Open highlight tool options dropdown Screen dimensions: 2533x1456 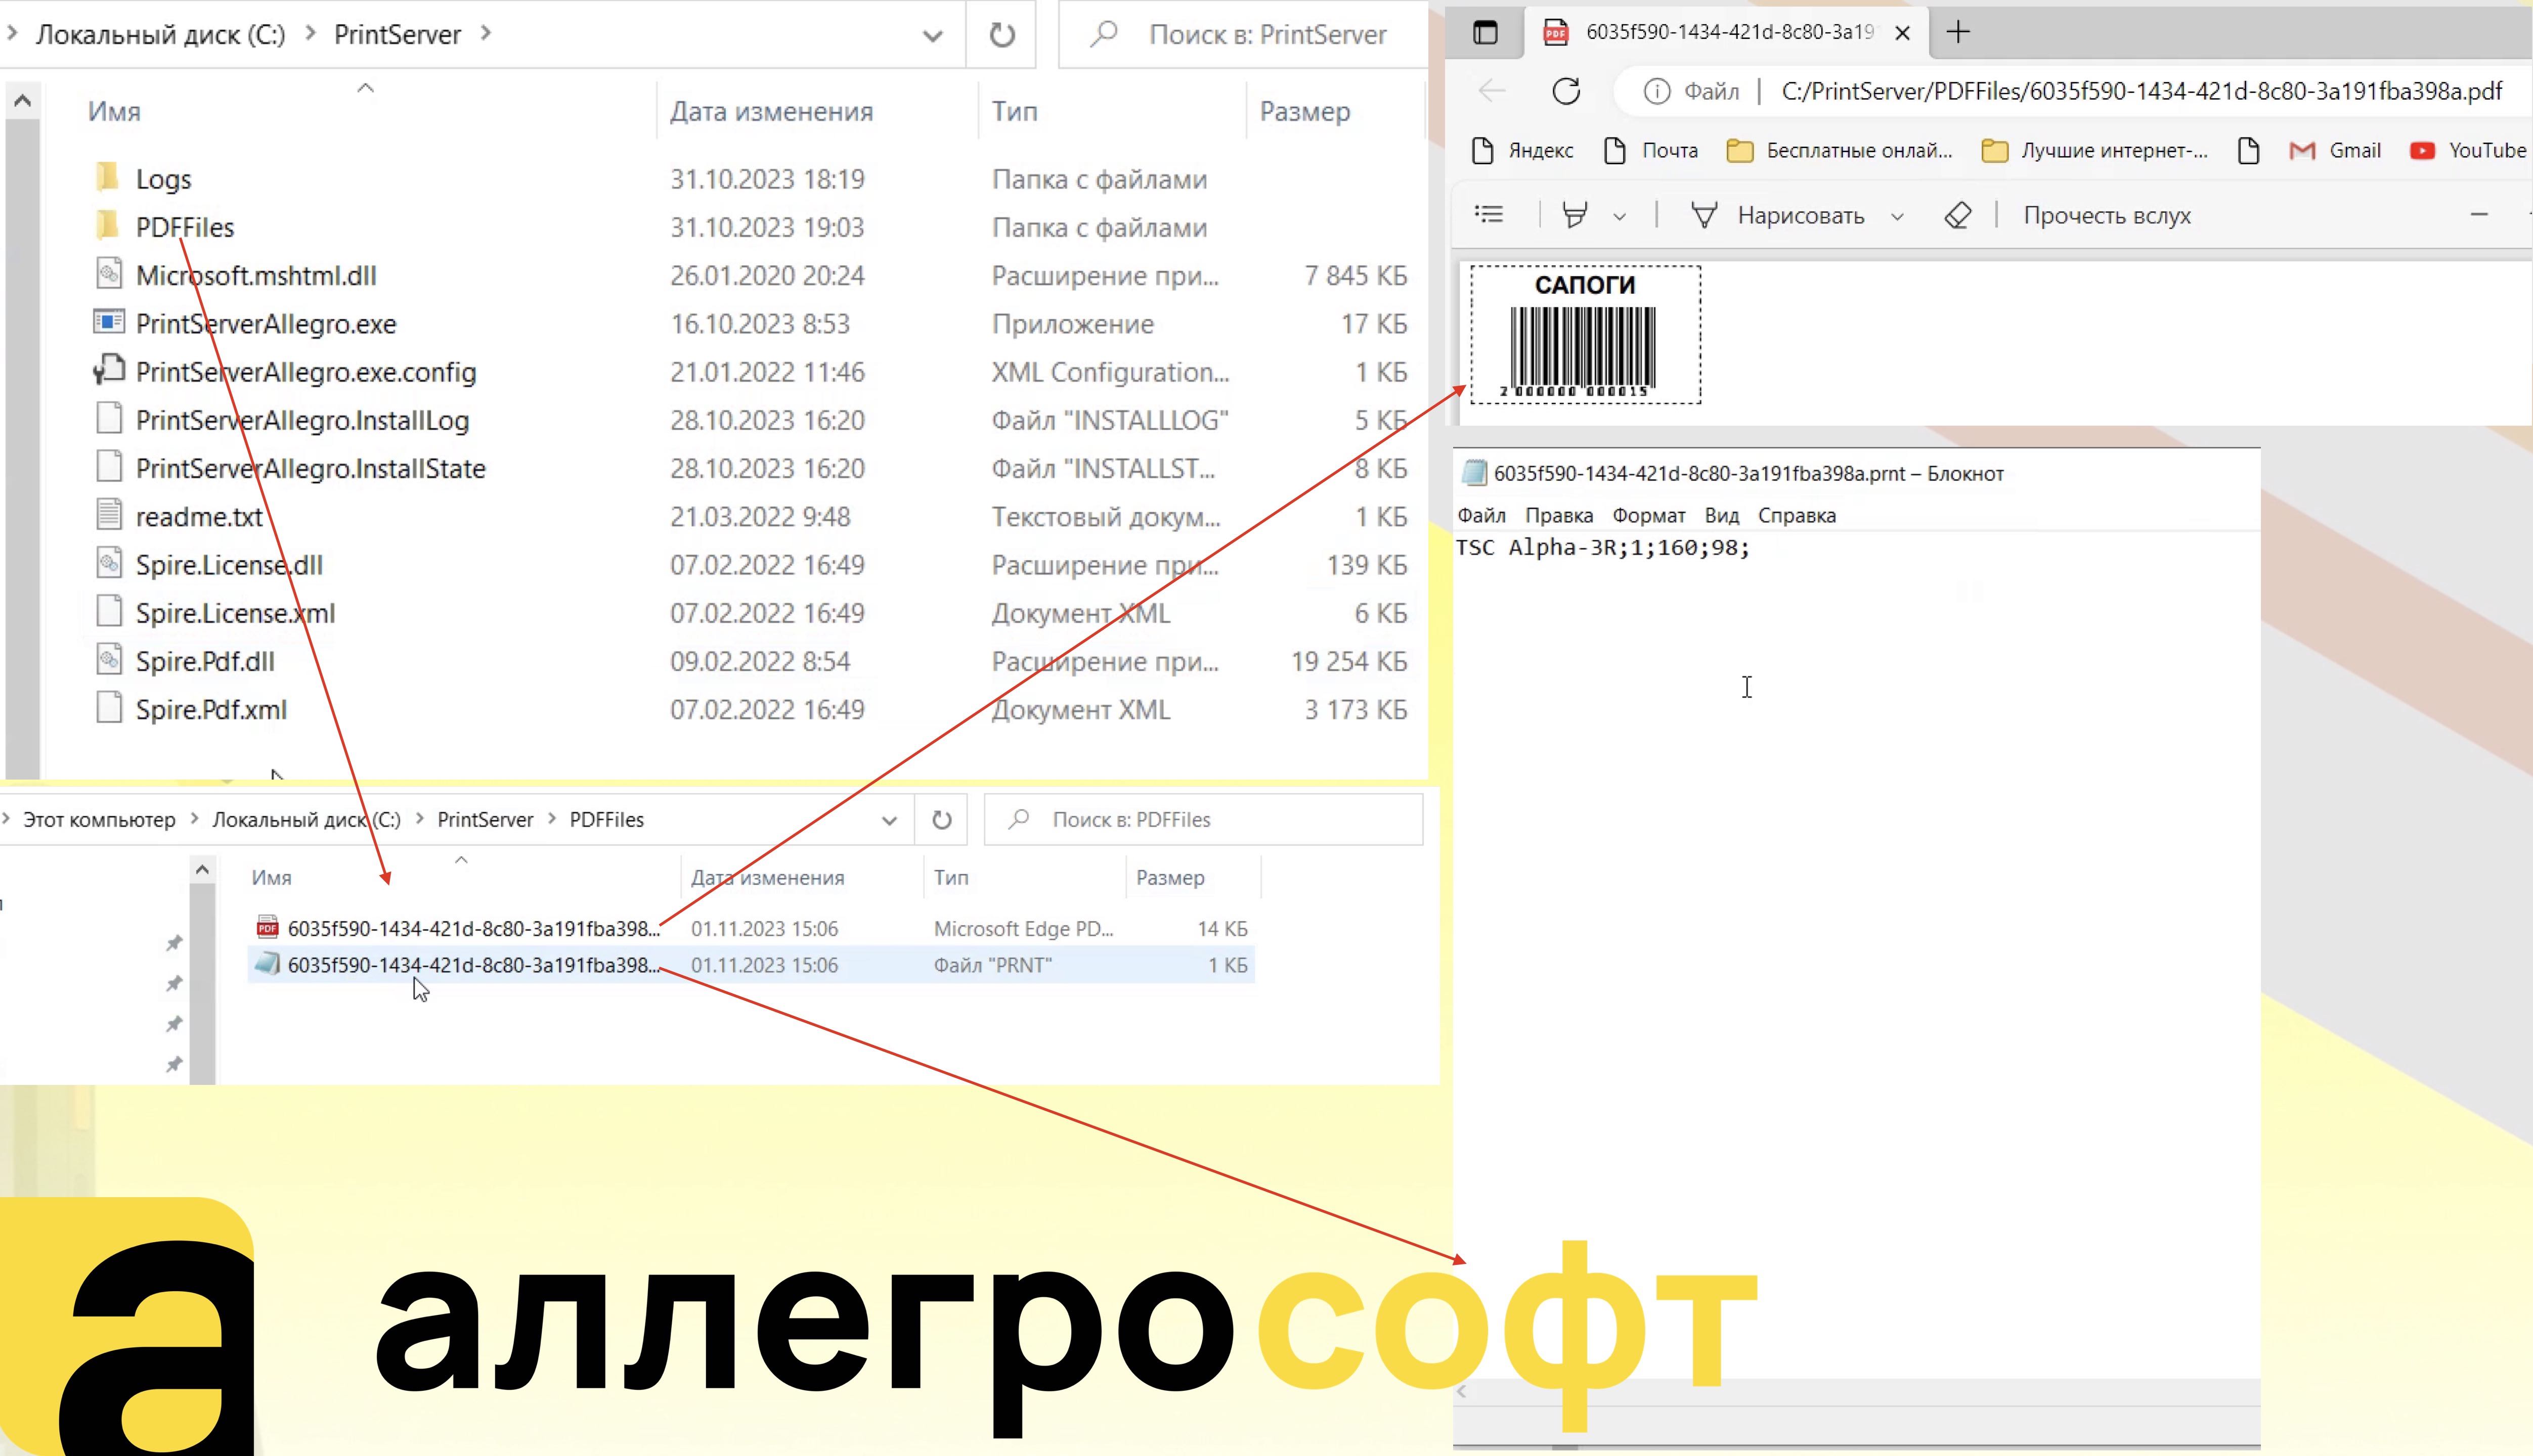click(1620, 216)
